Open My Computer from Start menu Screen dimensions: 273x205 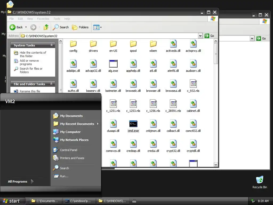click(70, 132)
